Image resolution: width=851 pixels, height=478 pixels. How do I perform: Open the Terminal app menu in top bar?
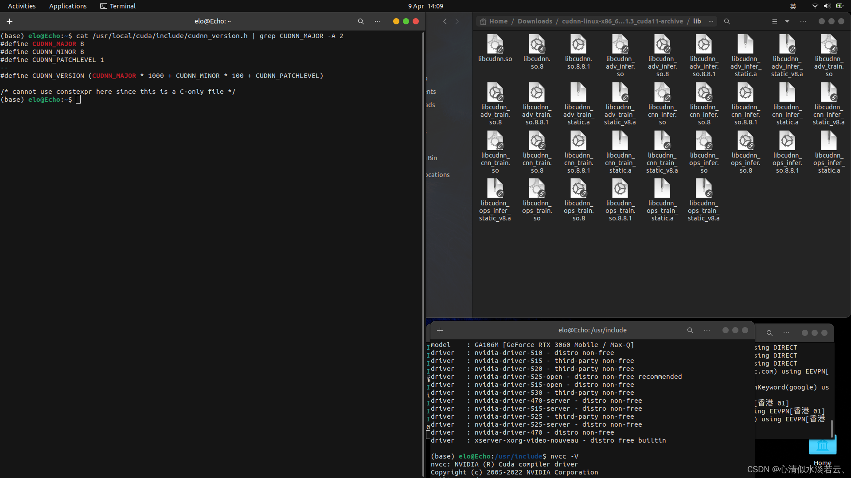coord(118,6)
